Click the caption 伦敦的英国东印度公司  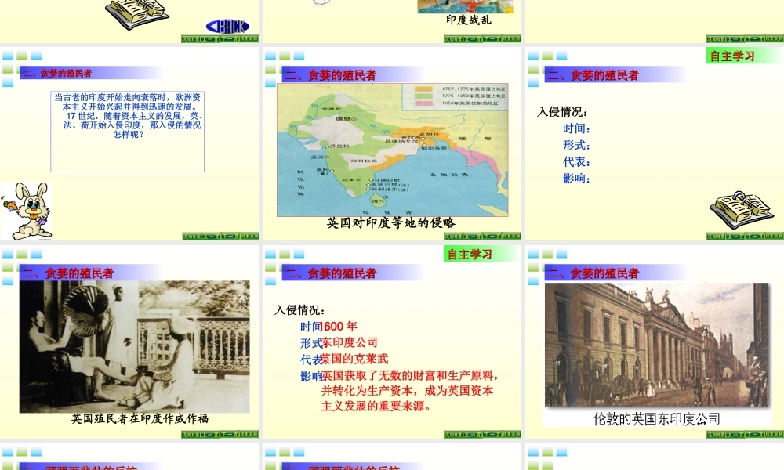pos(656,418)
